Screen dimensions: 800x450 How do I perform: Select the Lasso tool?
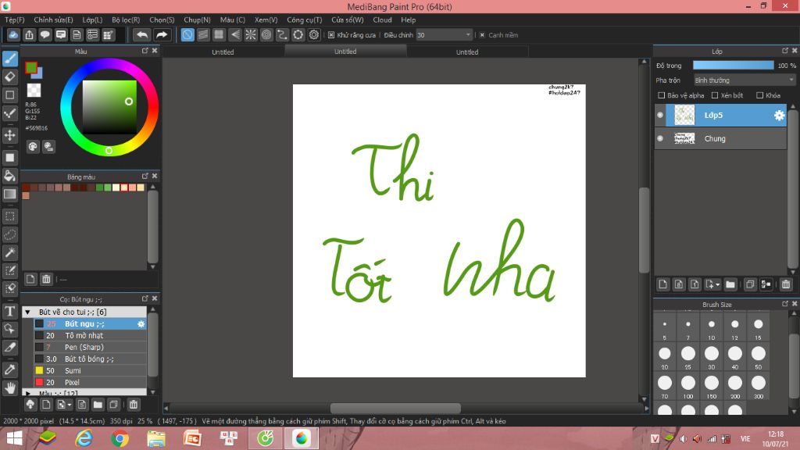9,234
